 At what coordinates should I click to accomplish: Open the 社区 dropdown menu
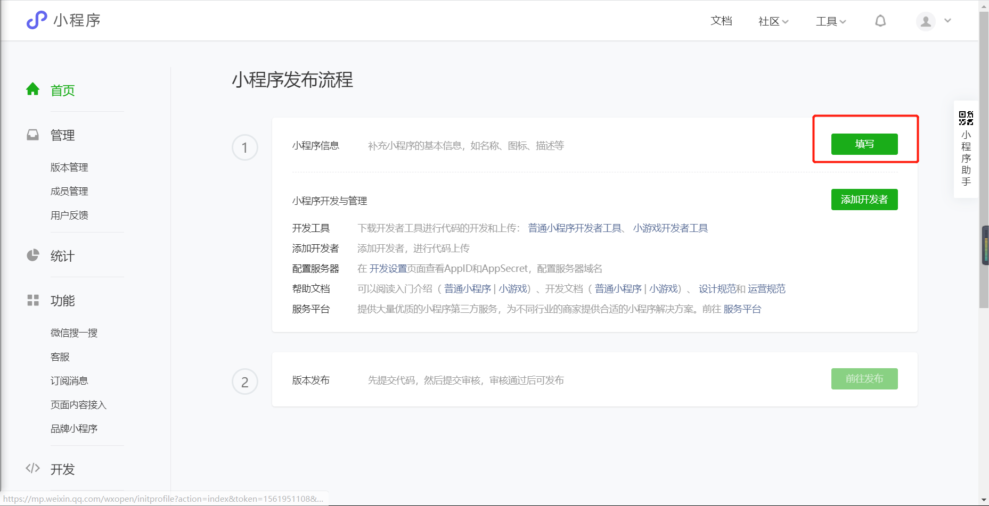point(773,21)
